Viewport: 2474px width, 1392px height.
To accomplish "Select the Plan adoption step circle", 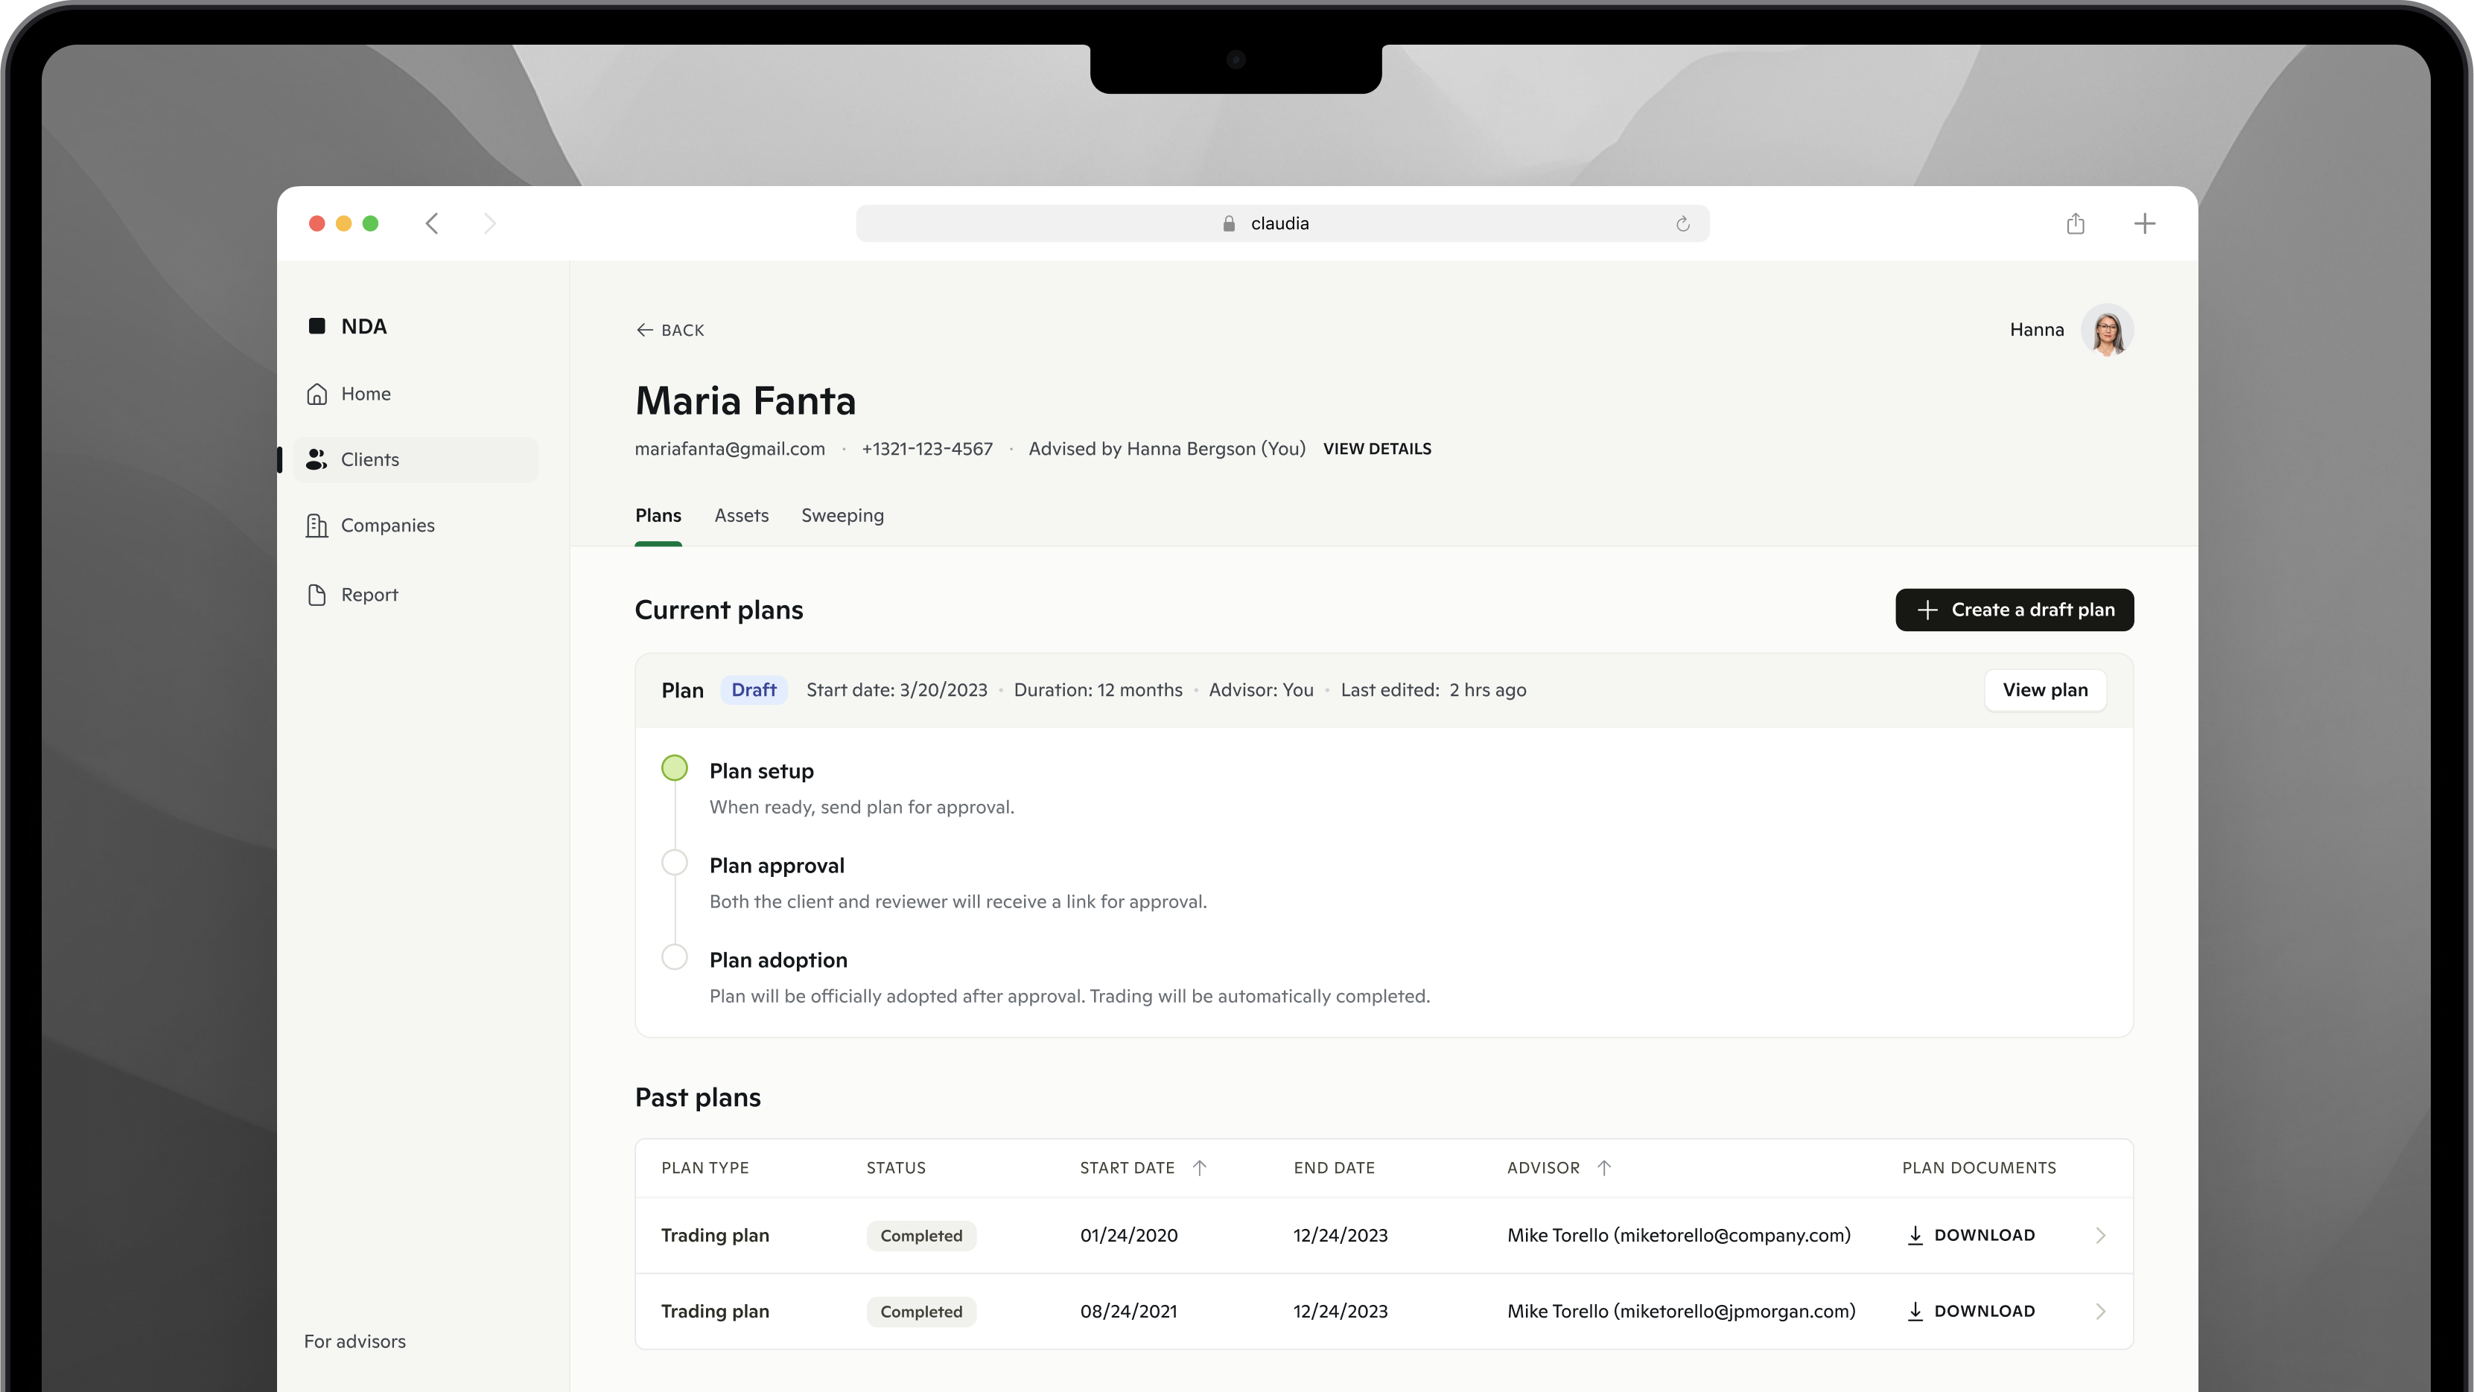I will [674, 957].
